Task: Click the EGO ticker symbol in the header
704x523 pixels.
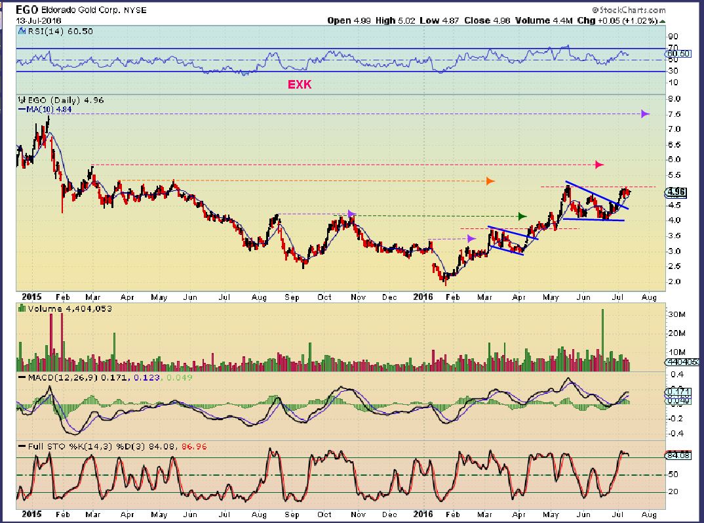Action: [x=28, y=10]
